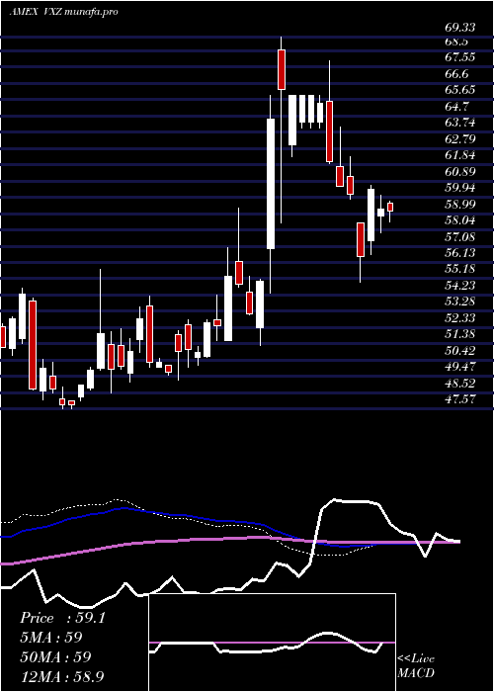This screenshot has height=692, width=494.
Task: Click the 66.6 price level label
Action: coord(456,74)
